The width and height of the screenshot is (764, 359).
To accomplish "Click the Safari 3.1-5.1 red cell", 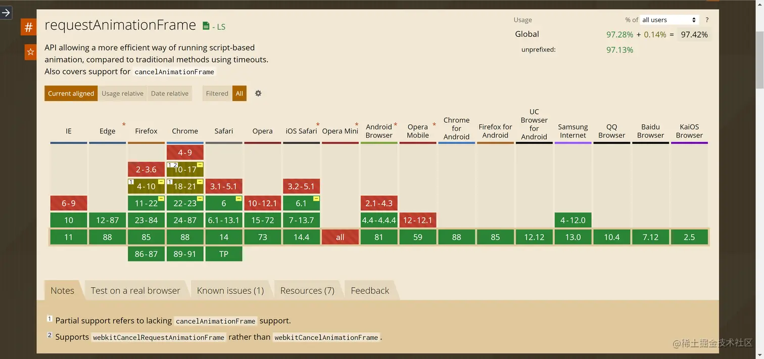I will click(x=224, y=186).
